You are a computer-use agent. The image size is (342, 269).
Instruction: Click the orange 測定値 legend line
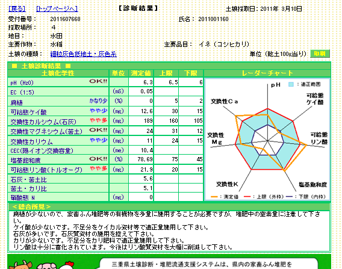(x=214, y=197)
